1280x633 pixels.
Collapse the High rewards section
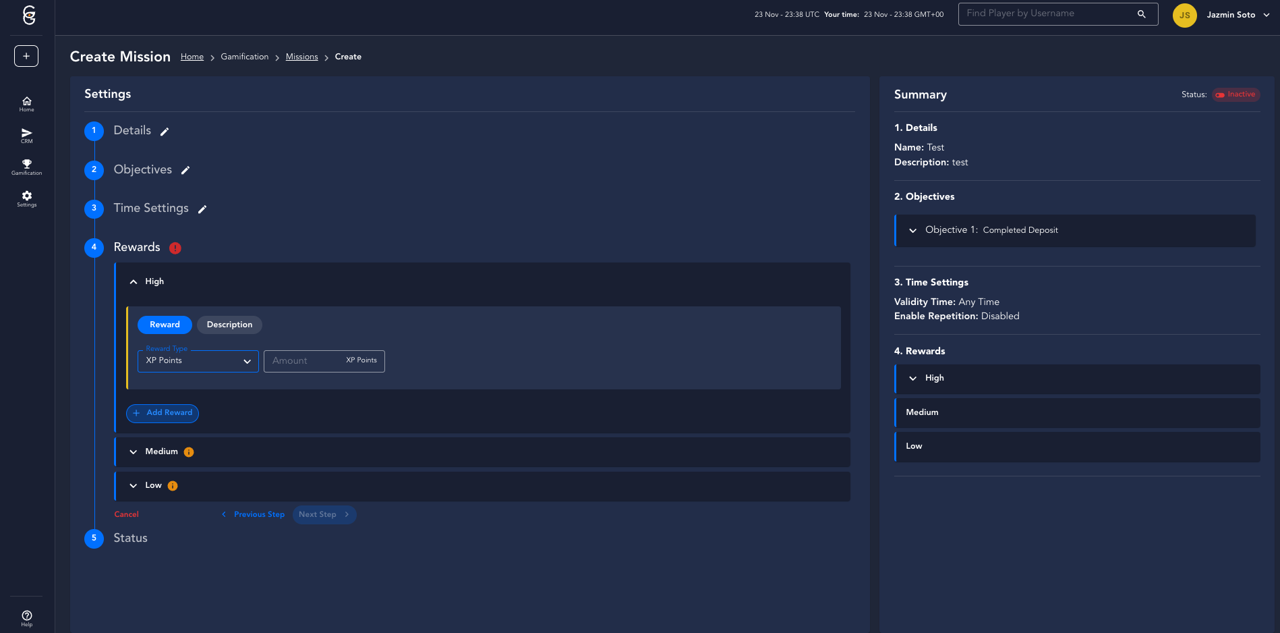coord(134,282)
